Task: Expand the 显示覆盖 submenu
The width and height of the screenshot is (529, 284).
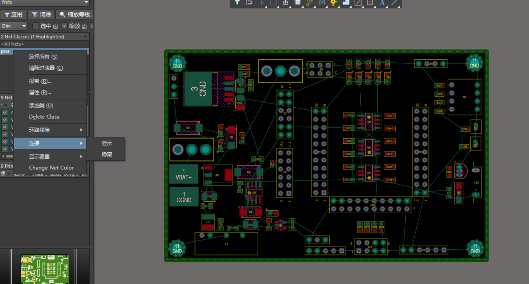Action: (50, 156)
